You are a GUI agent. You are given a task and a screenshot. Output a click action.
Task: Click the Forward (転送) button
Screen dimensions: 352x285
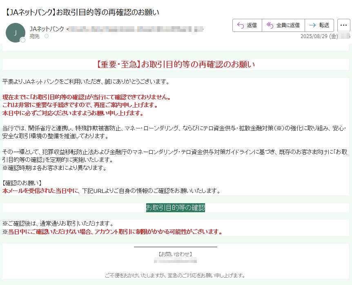pyautogui.click(x=319, y=25)
